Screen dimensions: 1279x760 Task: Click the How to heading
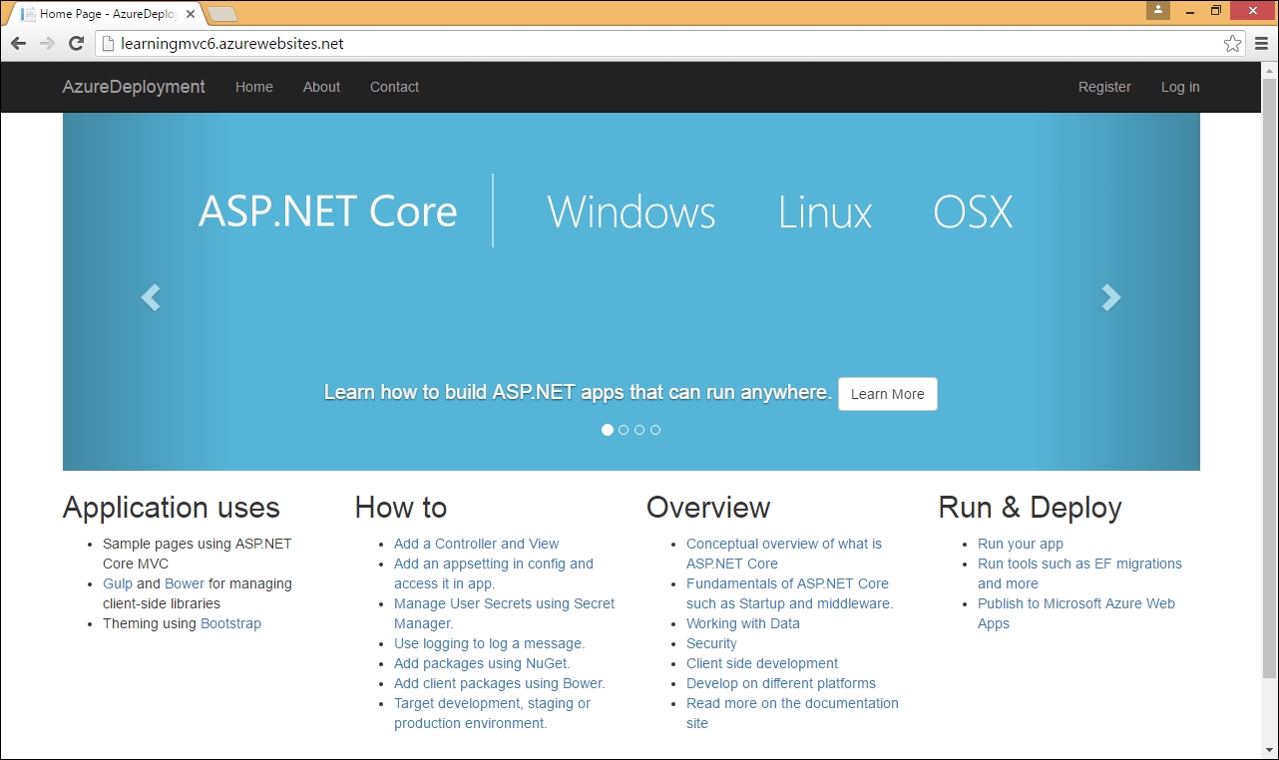coord(401,508)
